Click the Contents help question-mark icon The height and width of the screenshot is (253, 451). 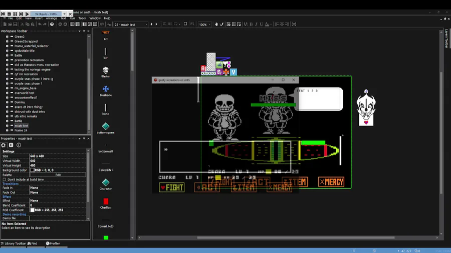(52, 24)
